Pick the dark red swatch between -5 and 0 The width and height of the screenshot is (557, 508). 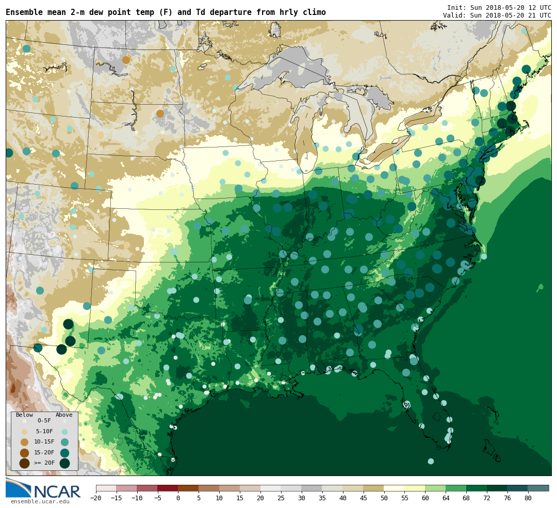168,488
